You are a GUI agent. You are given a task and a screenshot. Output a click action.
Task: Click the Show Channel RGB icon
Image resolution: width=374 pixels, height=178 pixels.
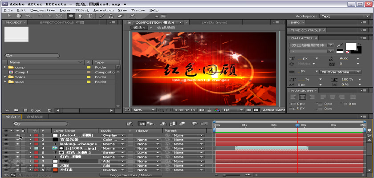pyautogui.click(x=217, y=110)
